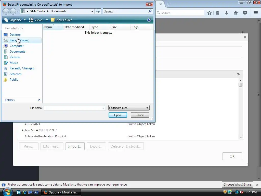The height and width of the screenshot is (196, 261).
Task: Cancel the file selection dialog
Action: pyautogui.click(x=140, y=115)
